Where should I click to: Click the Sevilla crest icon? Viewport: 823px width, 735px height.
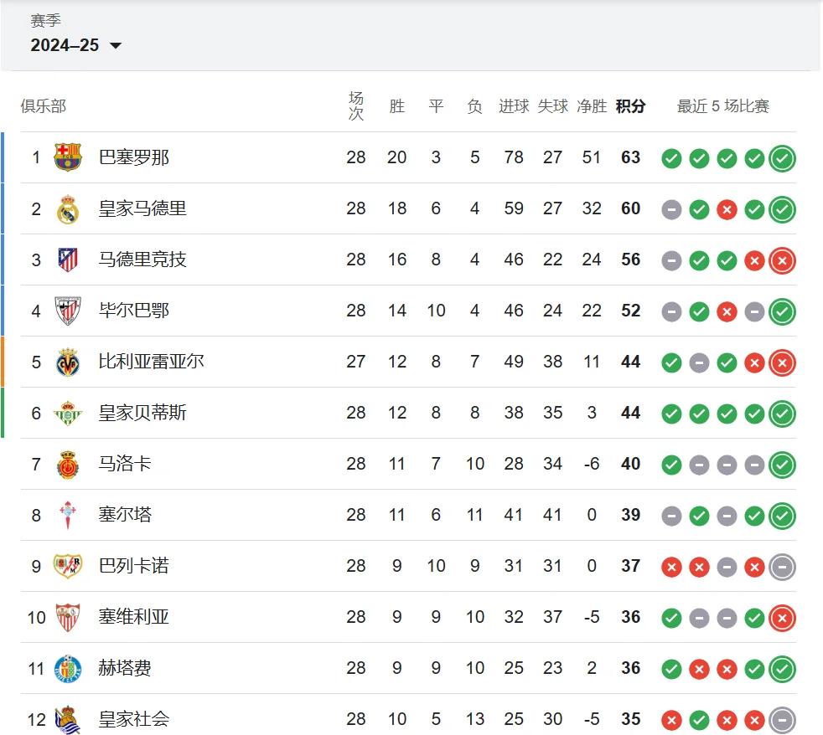click(x=68, y=617)
